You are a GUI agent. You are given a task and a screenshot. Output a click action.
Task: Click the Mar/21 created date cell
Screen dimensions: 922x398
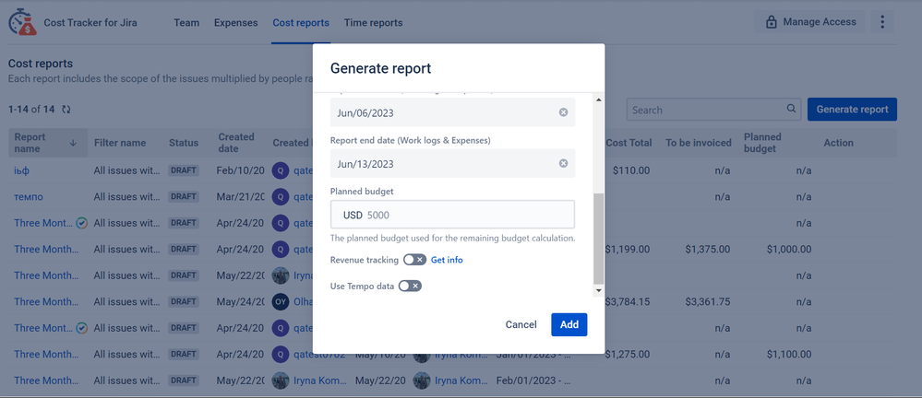click(x=241, y=196)
